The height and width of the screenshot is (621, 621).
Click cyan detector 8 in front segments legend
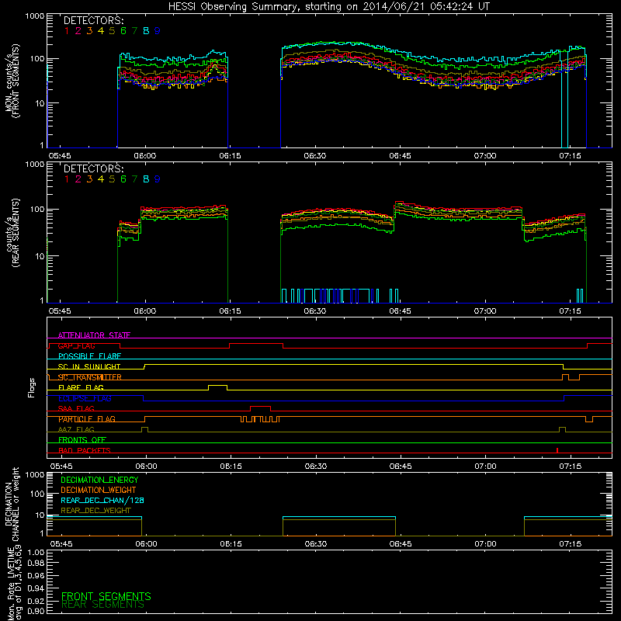pyautogui.click(x=146, y=30)
